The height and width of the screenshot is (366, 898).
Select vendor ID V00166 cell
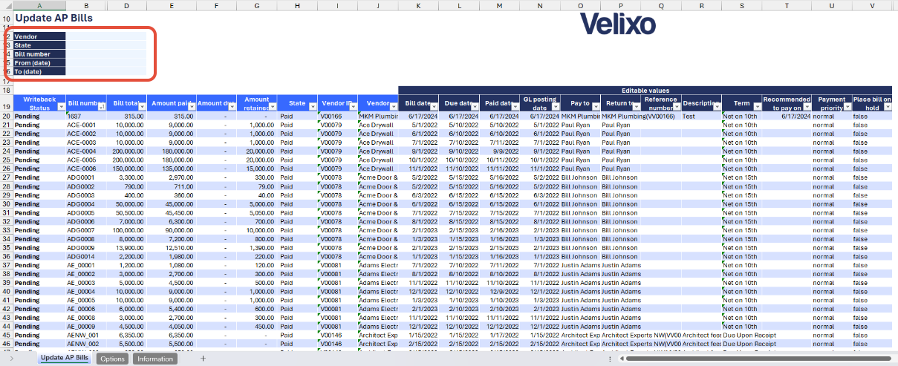(x=337, y=116)
